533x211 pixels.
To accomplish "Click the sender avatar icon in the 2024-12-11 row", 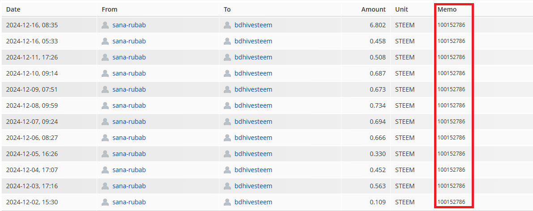I will [105, 57].
